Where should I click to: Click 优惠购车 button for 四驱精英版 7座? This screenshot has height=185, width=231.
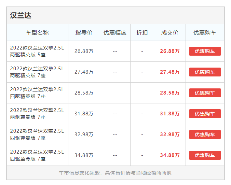tap(205, 93)
